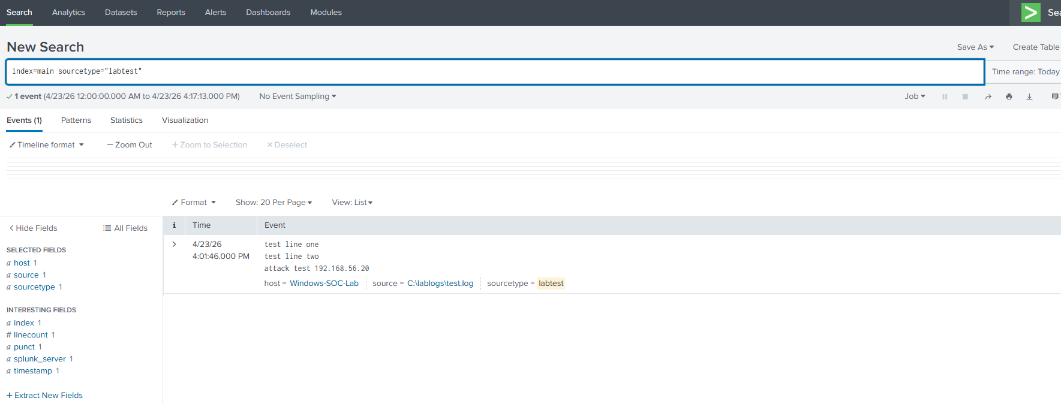Switch to the Statistics tab
Image resolution: width=1061 pixels, height=404 pixels.
127,120
